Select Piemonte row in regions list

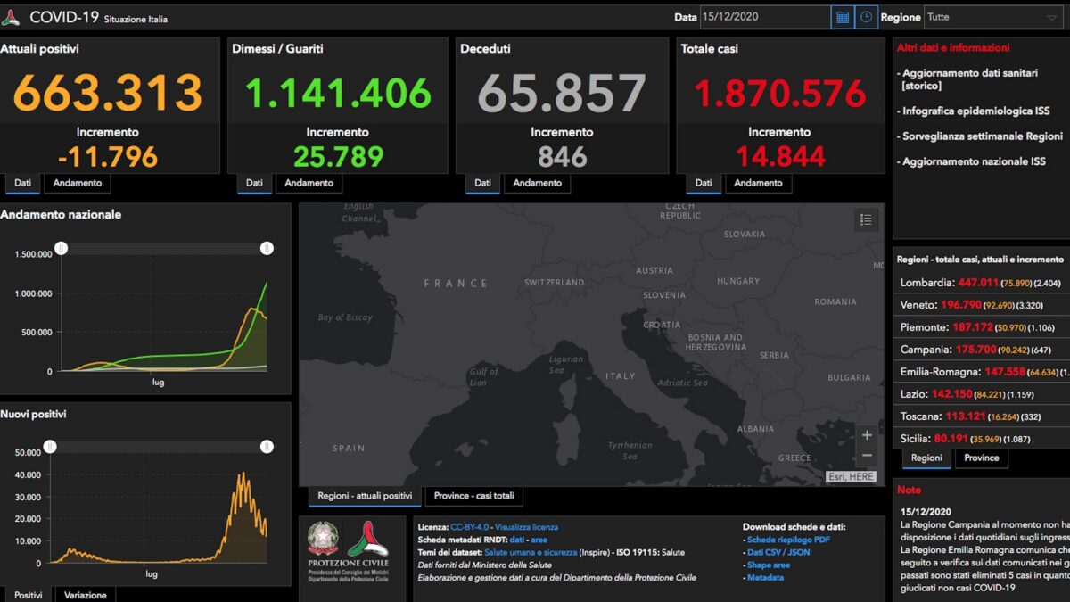(981, 326)
